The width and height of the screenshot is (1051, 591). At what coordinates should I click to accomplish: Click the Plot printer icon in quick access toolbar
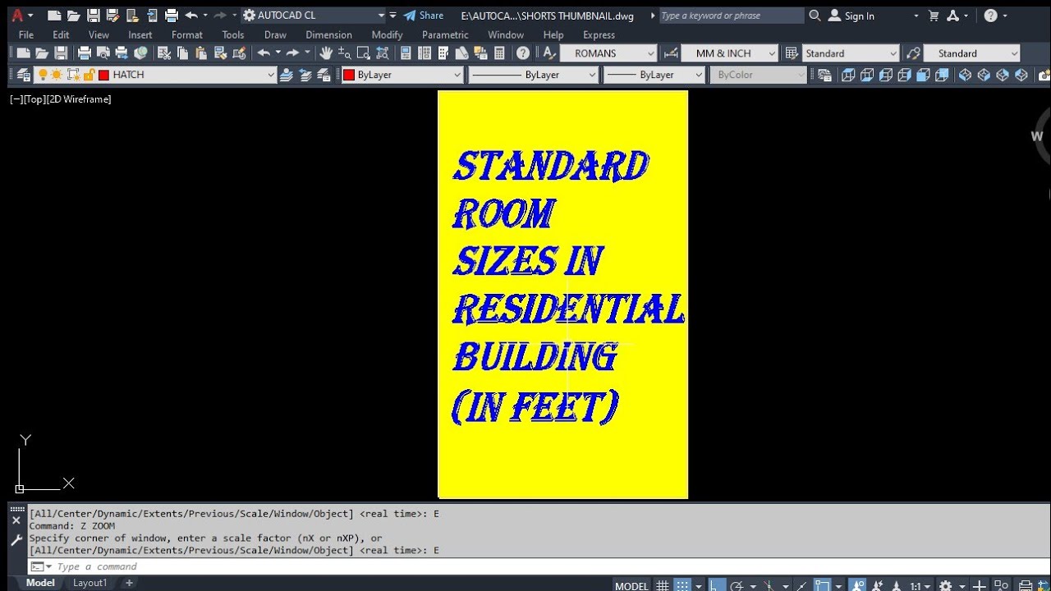point(172,16)
